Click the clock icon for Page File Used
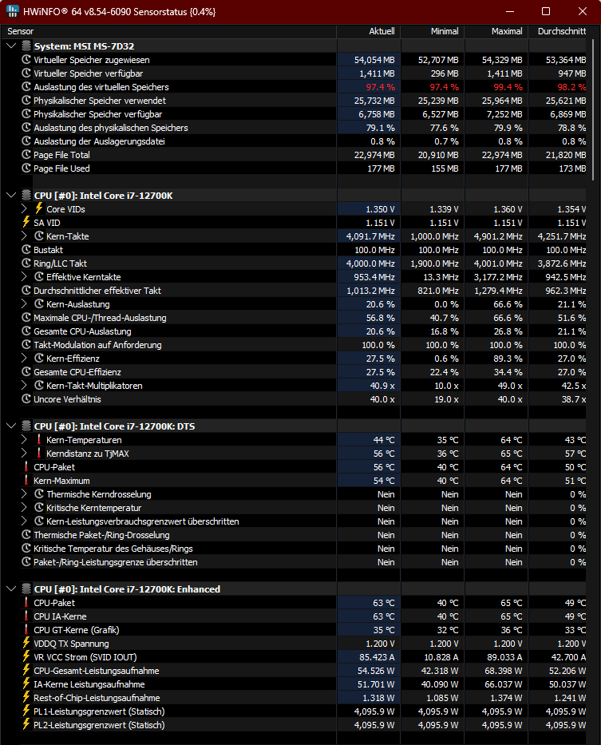The height and width of the screenshot is (745, 601). [26, 168]
